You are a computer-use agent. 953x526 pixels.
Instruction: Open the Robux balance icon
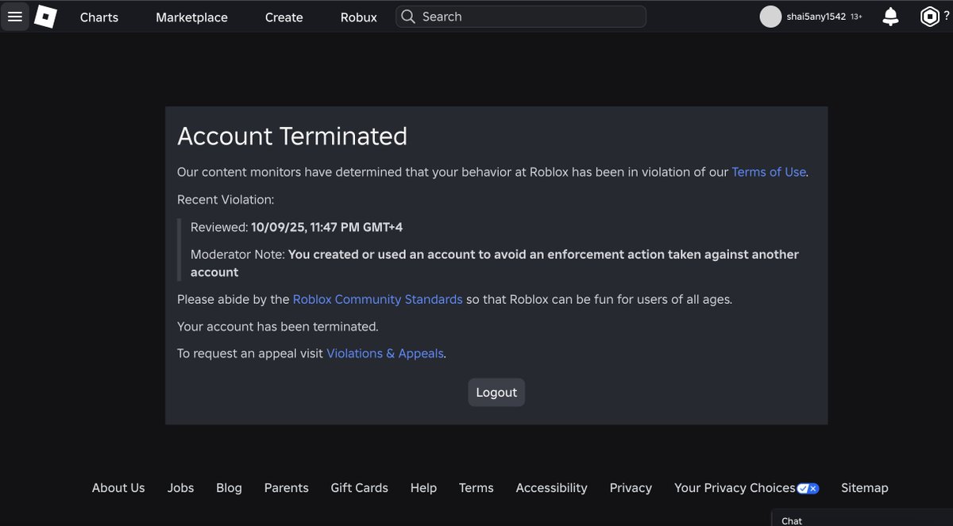[929, 17]
